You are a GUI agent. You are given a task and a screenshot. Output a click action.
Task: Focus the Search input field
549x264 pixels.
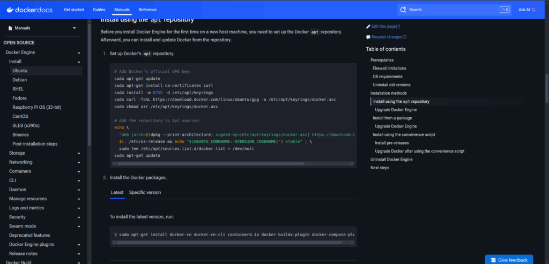[454, 10]
